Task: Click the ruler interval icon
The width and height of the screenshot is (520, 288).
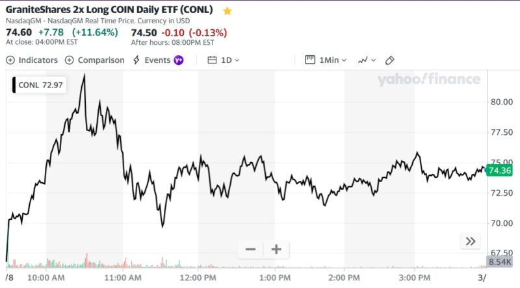Action: pos(310,60)
